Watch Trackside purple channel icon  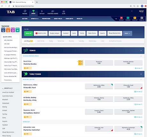point(13,30)
